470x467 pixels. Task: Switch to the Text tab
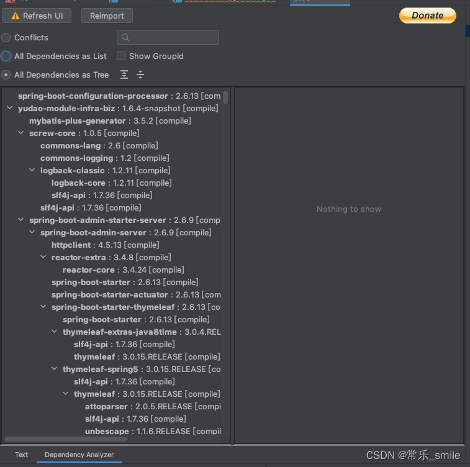pyautogui.click(x=21, y=455)
